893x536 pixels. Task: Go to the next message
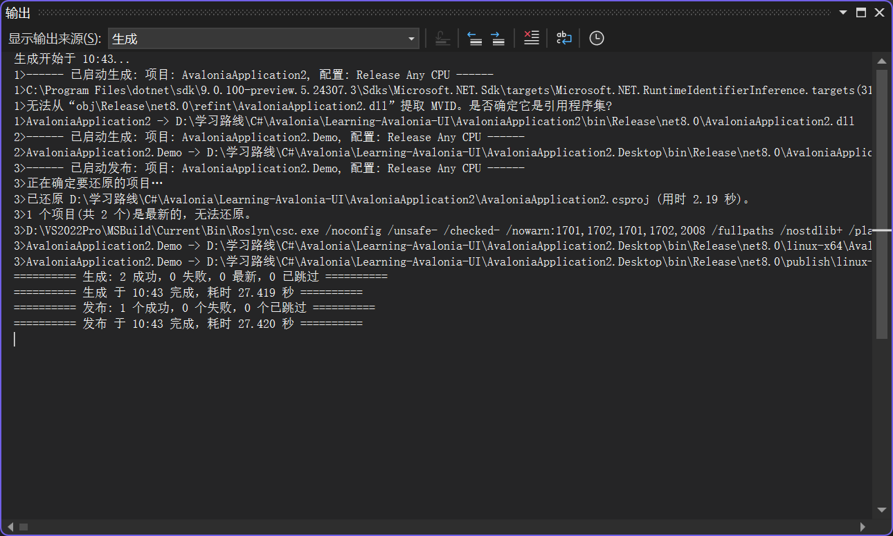[498, 38]
